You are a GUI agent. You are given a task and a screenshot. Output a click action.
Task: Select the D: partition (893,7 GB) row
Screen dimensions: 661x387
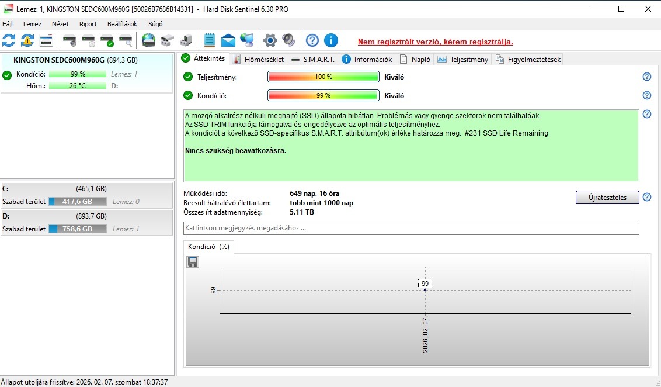[x=87, y=223]
